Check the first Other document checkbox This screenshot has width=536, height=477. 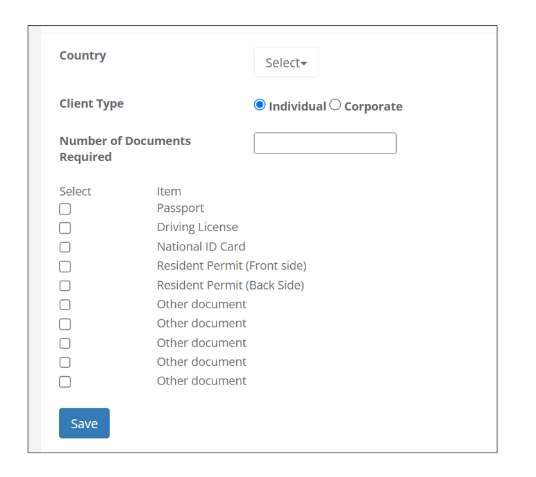click(65, 305)
